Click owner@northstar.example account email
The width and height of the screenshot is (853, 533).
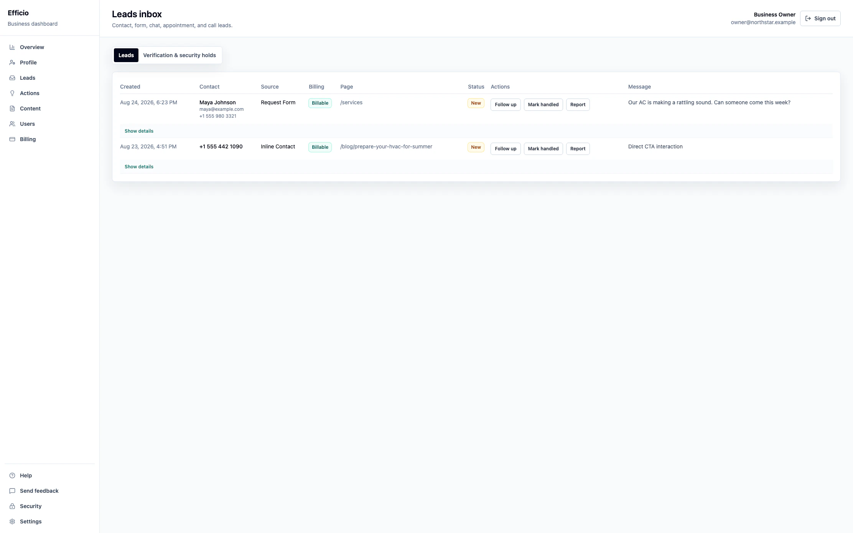[x=763, y=22]
